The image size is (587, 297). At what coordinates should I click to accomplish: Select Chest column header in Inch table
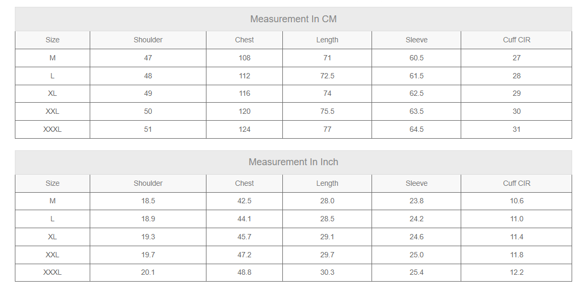244,183
